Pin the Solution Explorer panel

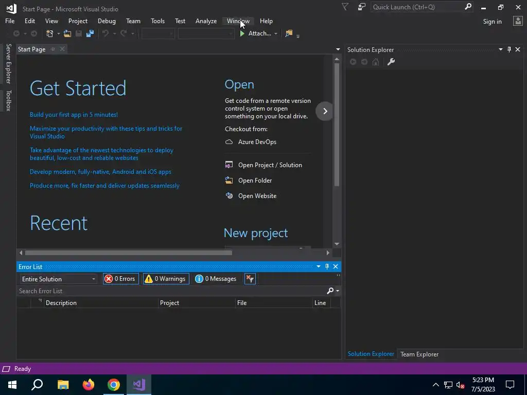click(x=509, y=50)
